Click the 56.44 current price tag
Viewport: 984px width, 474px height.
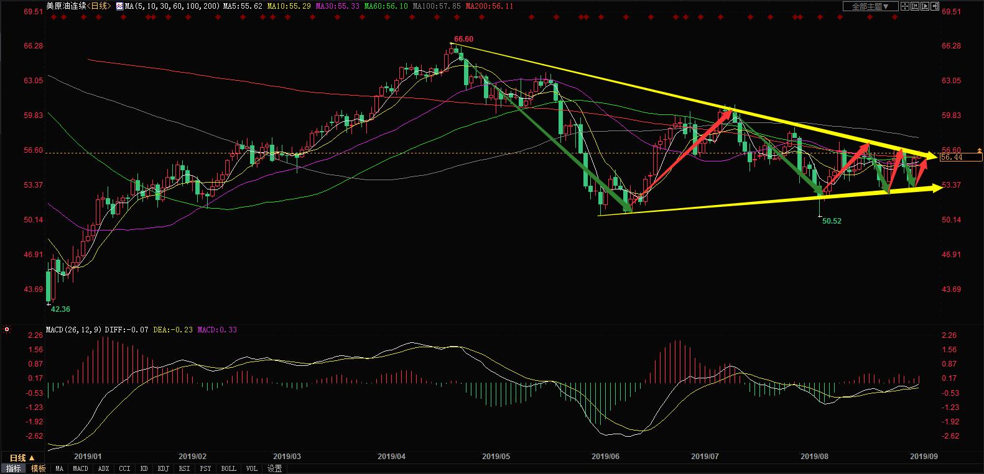[952, 157]
